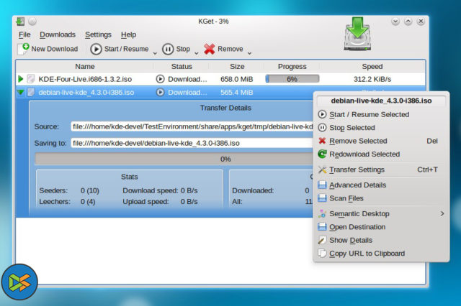Image resolution: width=461 pixels, height=306 pixels.
Task: Click Copy URL to Clipboard
Action: (367, 254)
